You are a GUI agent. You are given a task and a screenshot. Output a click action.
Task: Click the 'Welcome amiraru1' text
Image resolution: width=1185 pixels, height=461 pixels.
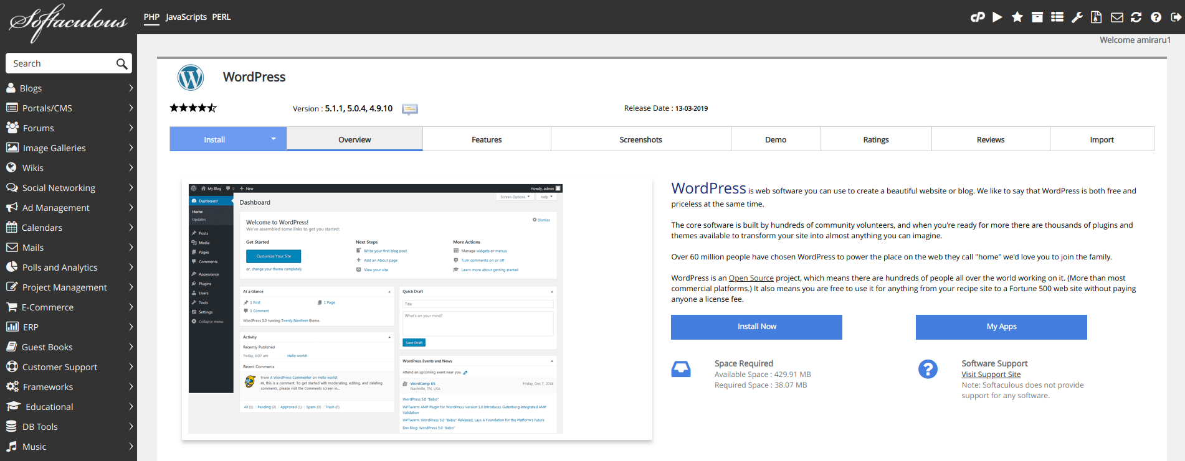[1135, 40]
